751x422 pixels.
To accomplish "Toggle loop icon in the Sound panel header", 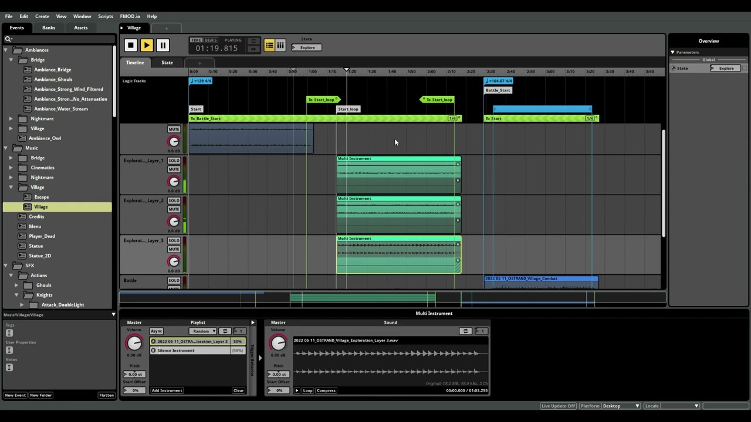I will click(465, 331).
